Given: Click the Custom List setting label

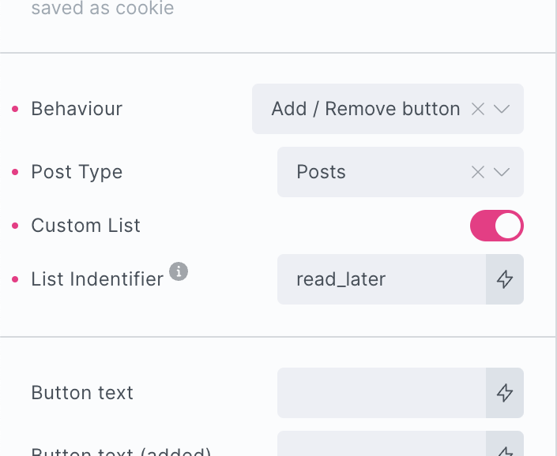Looking at the screenshot, I should [85, 226].
